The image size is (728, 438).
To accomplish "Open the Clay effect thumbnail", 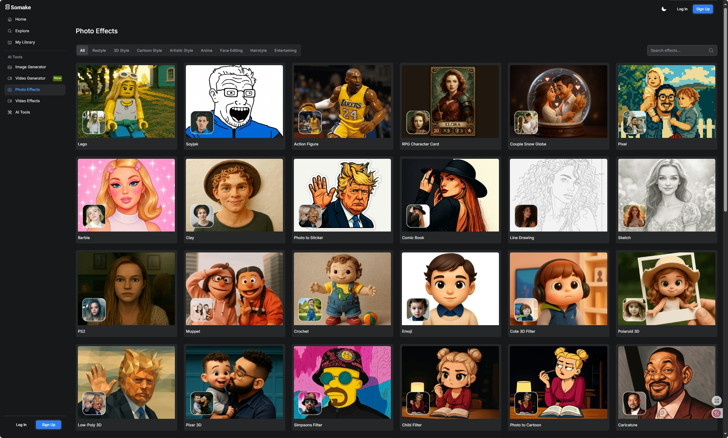I will [x=234, y=195].
